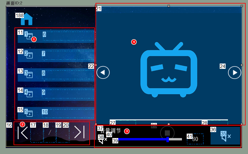Click small muted speaker icon left of slider
Screen dimensions: 248x154
(103, 140)
